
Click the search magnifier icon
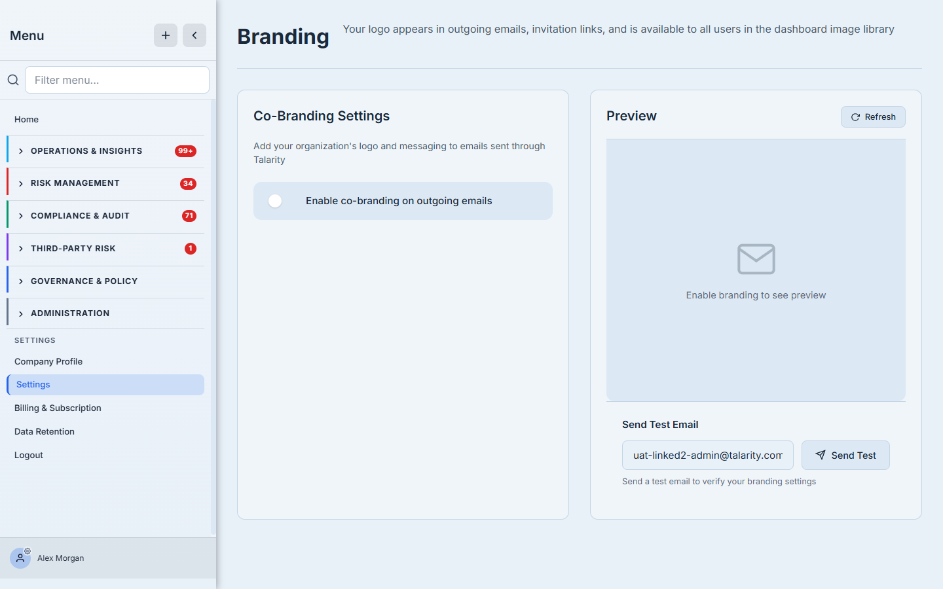coord(13,80)
